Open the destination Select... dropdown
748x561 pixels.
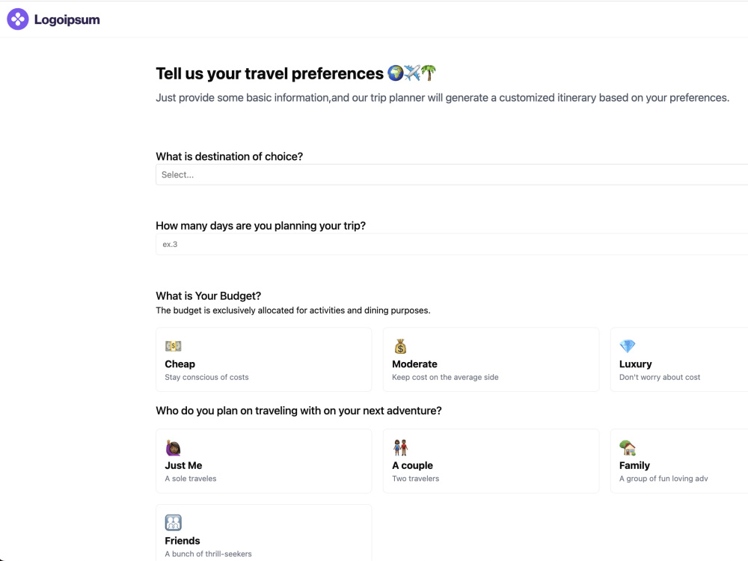452,174
